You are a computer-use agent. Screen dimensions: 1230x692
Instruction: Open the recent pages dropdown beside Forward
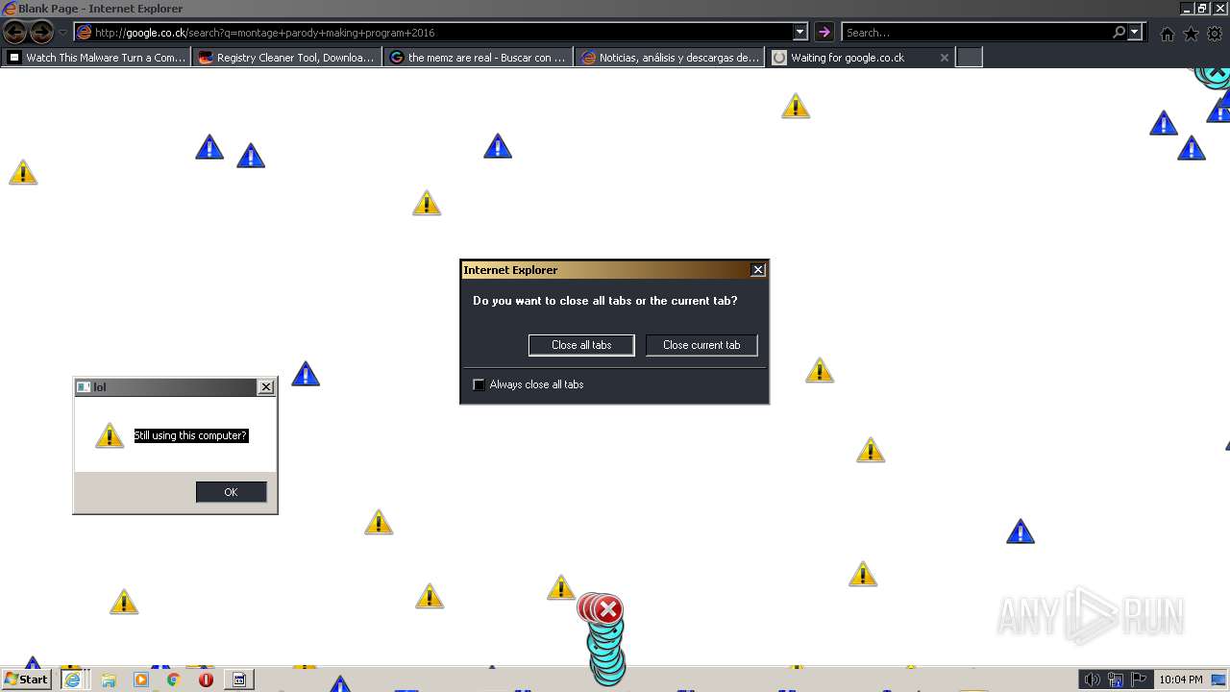(63, 33)
